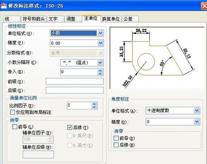
Task: Open the 小数分隔符 dropdown
Action: point(82,63)
